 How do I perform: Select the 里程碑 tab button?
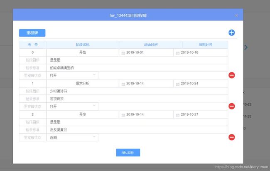coord(32,33)
